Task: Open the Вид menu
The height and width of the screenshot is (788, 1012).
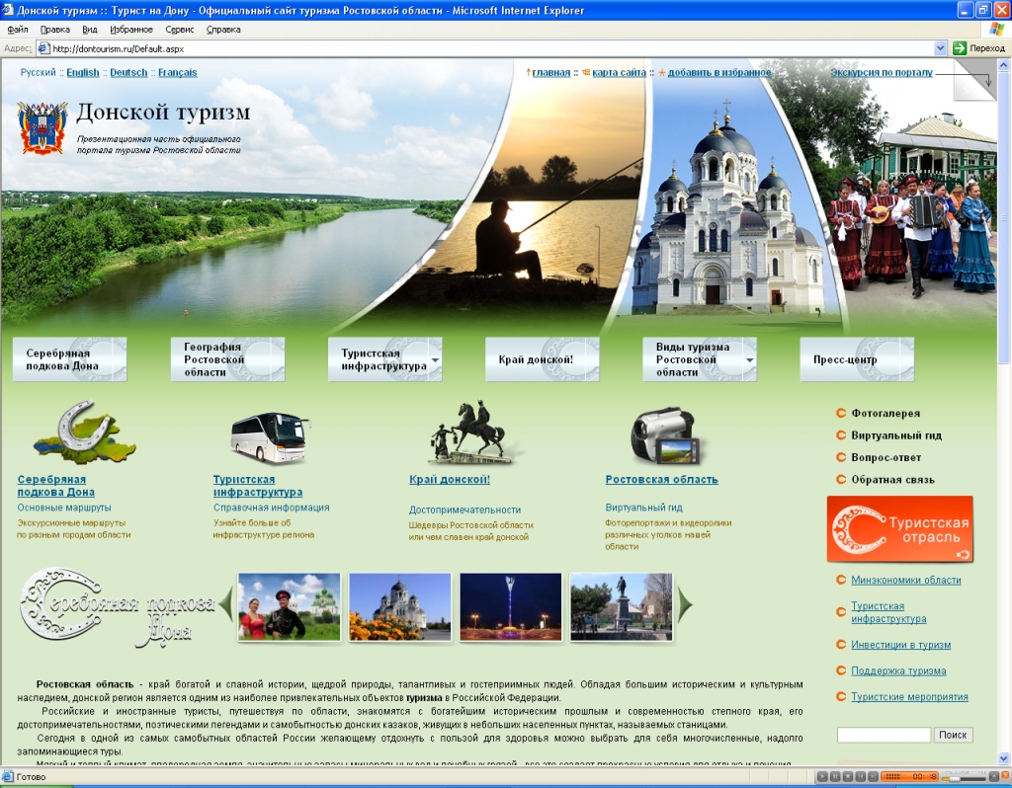Action: [x=90, y=29]
